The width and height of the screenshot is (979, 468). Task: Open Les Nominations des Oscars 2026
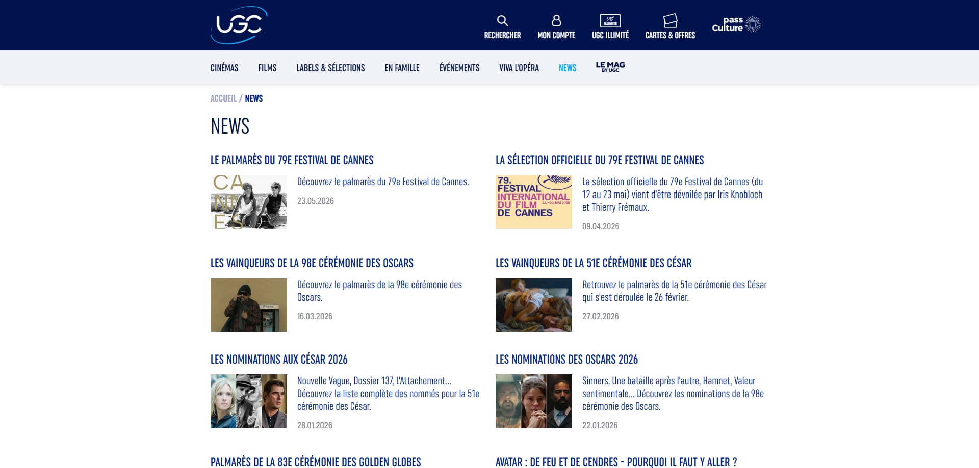coord(566,360)
